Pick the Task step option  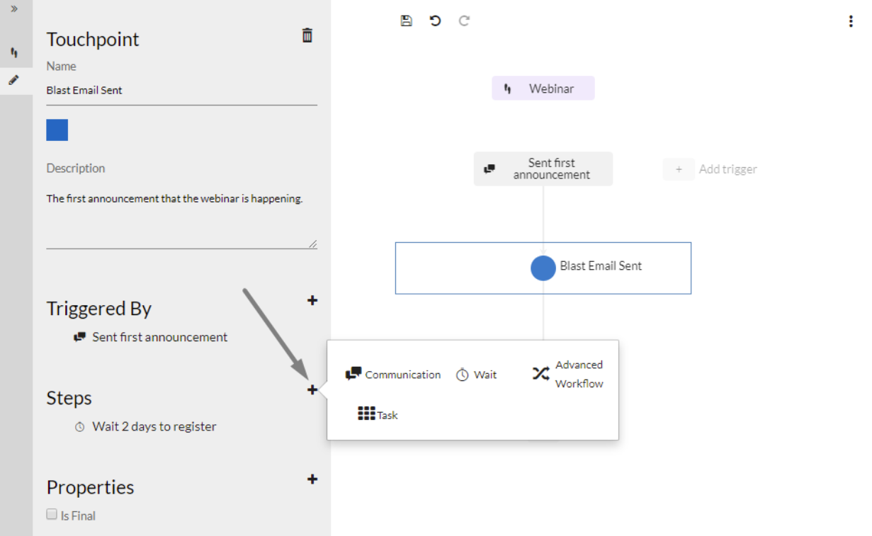pyautogui.click(x=378, y=414)
